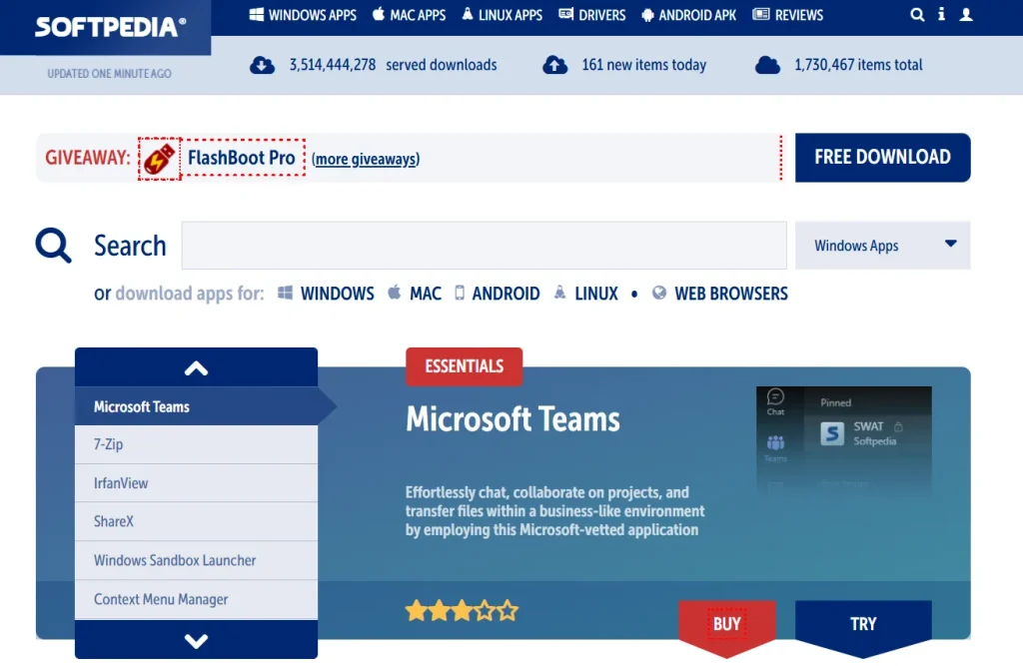Open the Microsoft Teams screenshot thumbnail
1023x666 pixels.
point(844,439)
